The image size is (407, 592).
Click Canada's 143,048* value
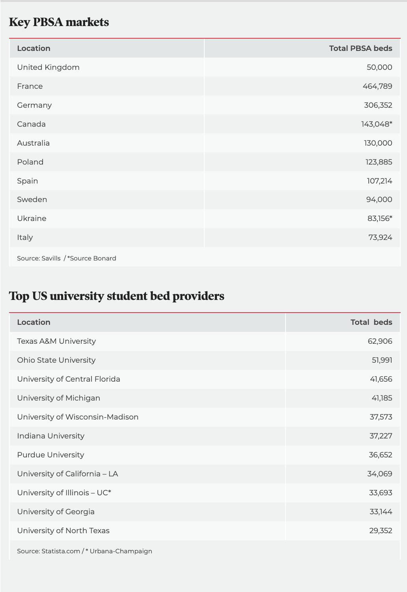pos(376,124)
